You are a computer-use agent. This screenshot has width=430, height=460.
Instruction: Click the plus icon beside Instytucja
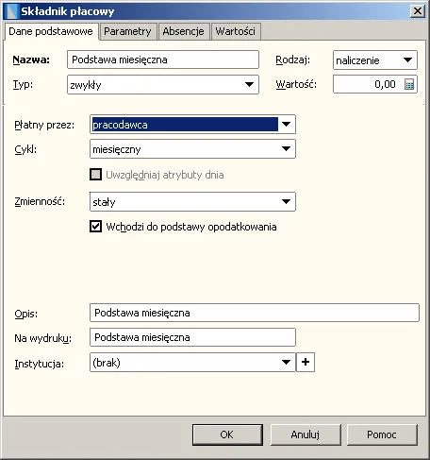306,362
